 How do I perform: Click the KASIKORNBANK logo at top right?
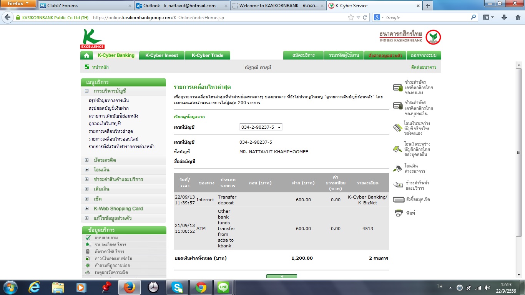click(410, 37)
